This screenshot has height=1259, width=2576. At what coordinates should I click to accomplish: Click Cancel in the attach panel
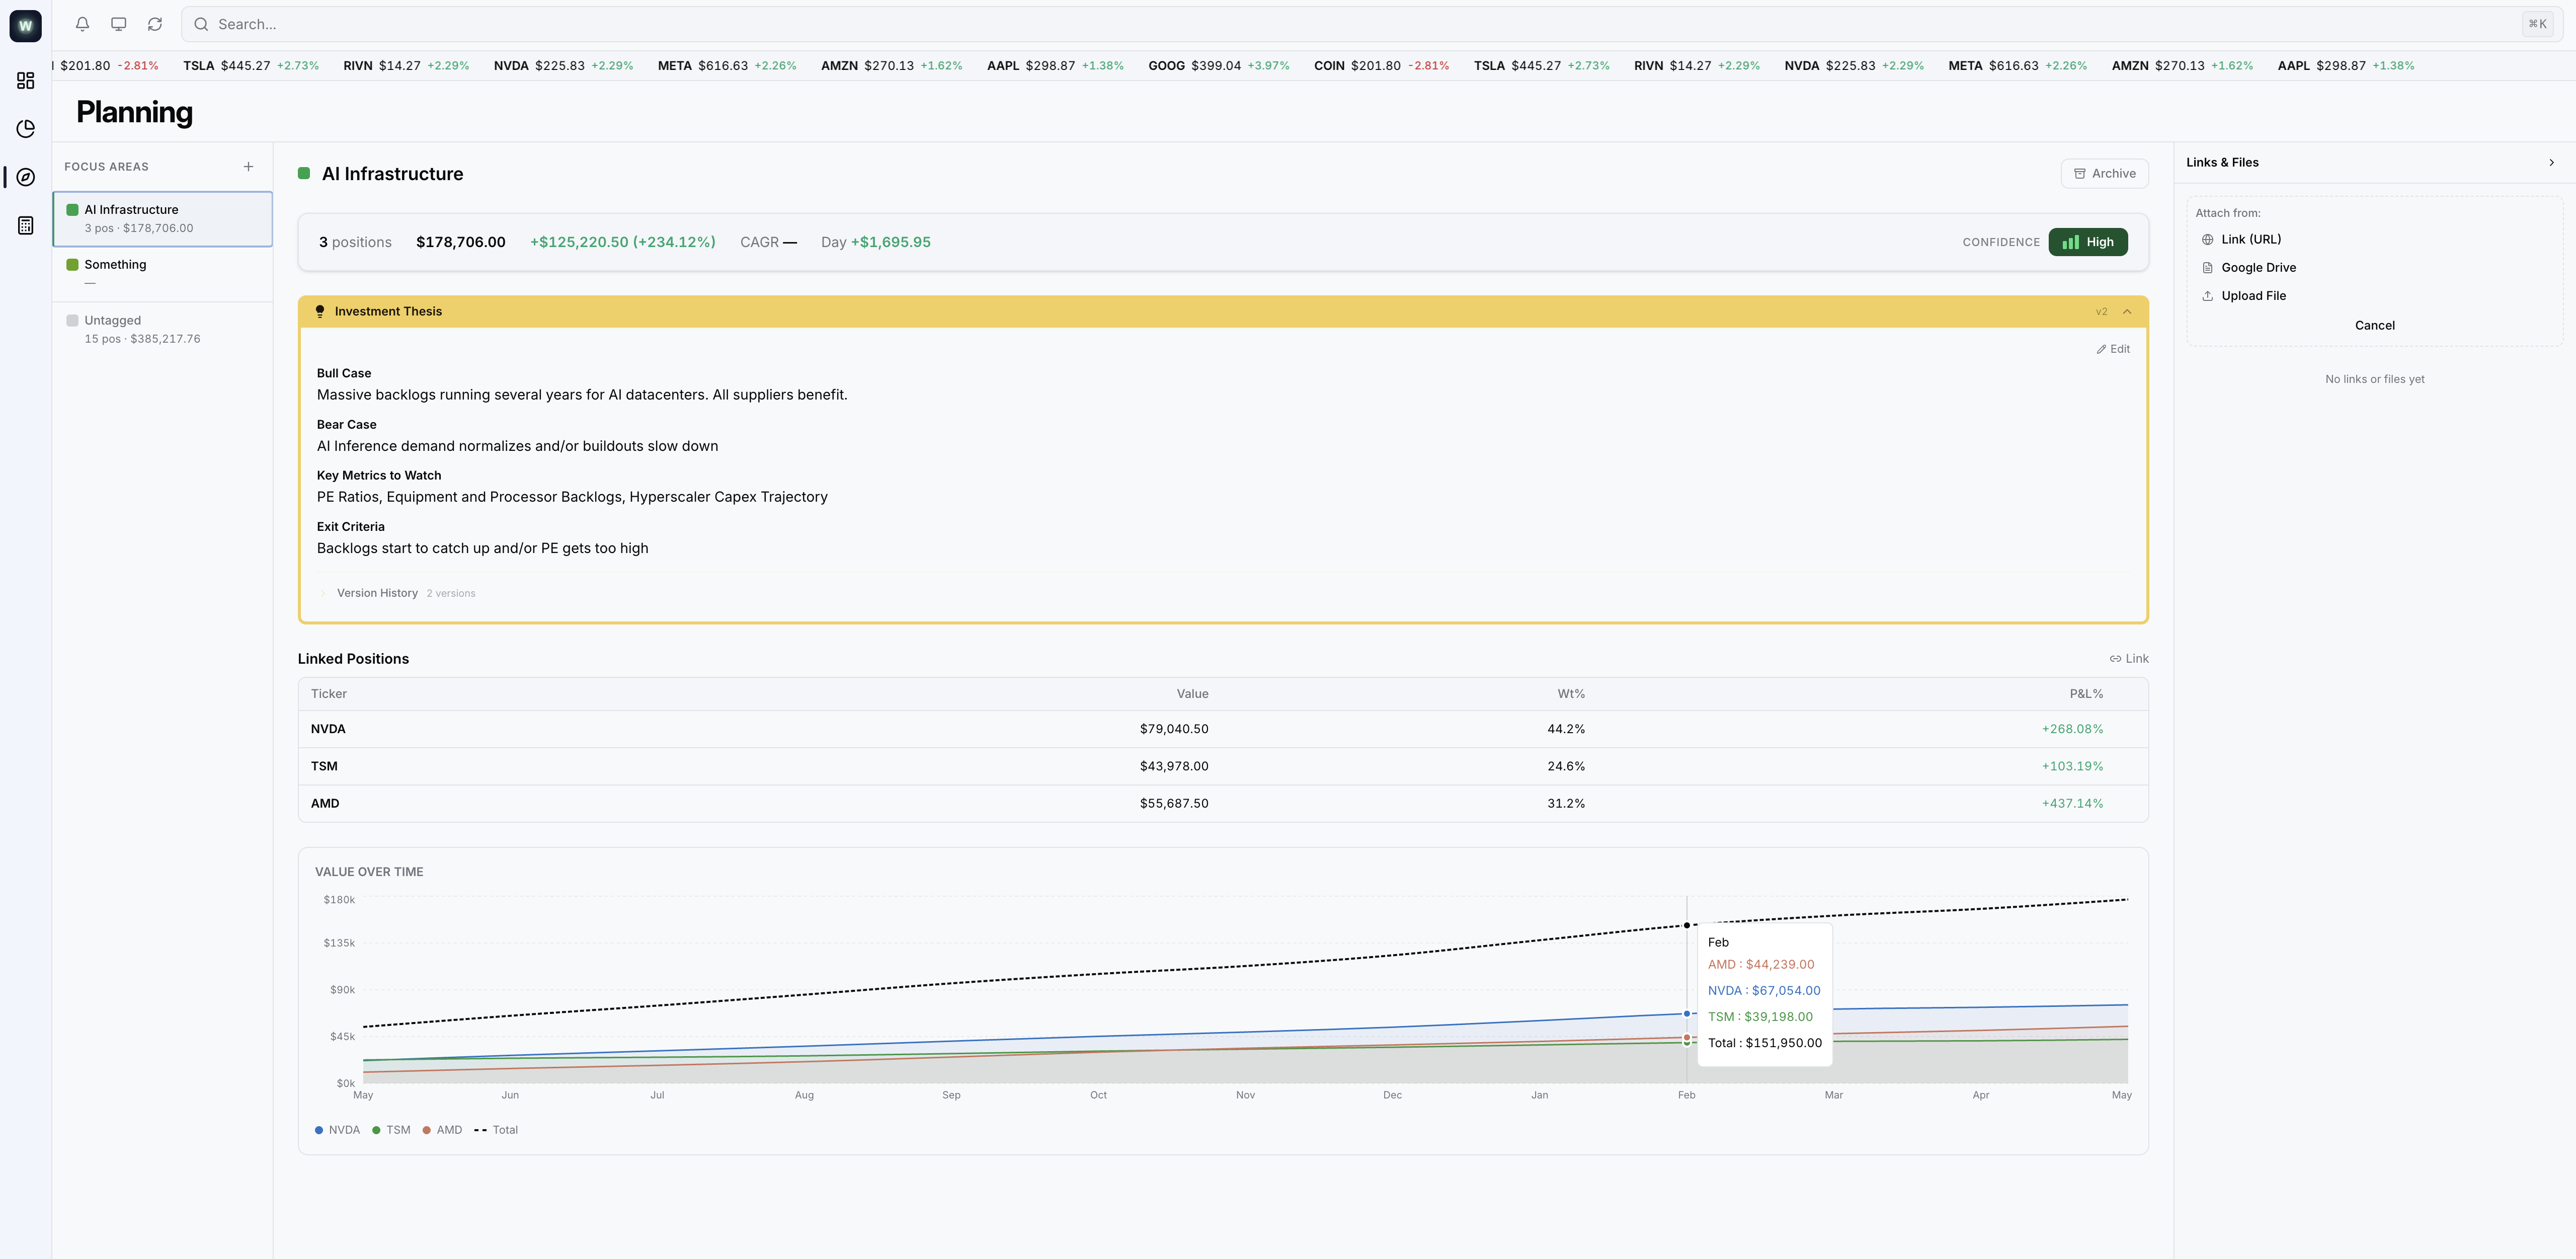(x=2374, y=325)
